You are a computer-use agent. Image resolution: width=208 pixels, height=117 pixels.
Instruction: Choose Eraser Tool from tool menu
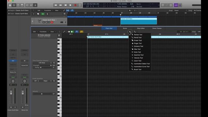(x=140, y=40)
